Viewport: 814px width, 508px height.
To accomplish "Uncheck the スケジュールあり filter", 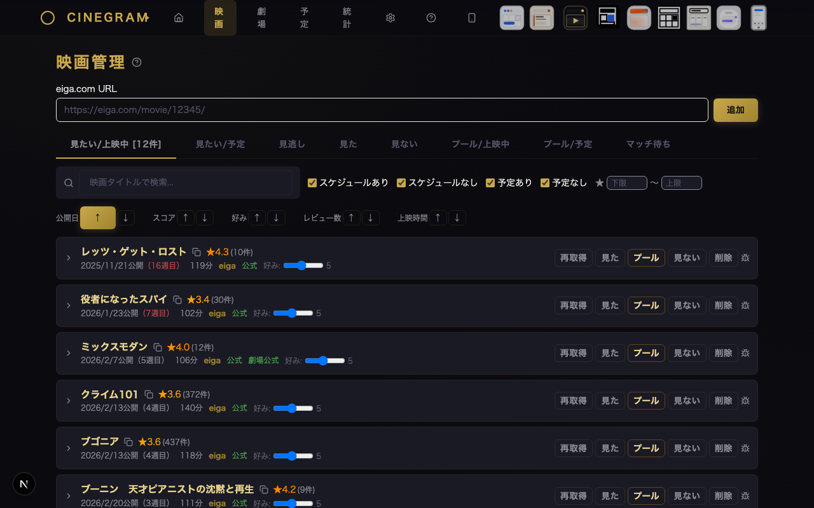I will pyautogui.click(x=312, y=183).
